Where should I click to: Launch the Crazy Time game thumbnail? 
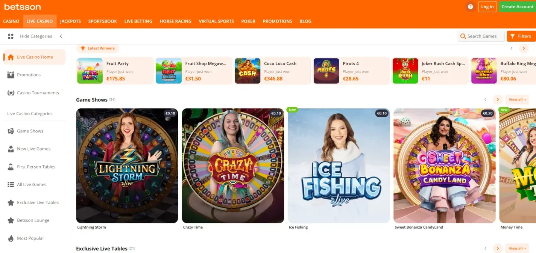pyautogui.click(x=233, y=166)
